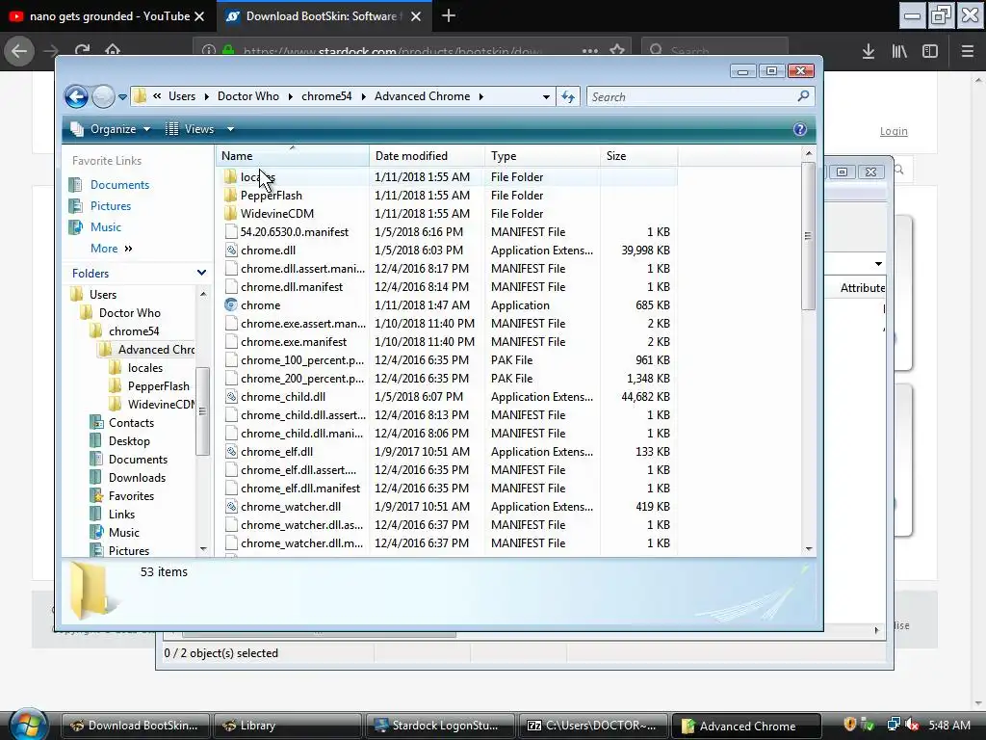Select Doctor Who in the folder tree
Viewport: 986px width, 740px height.
[x=130, y=313]
